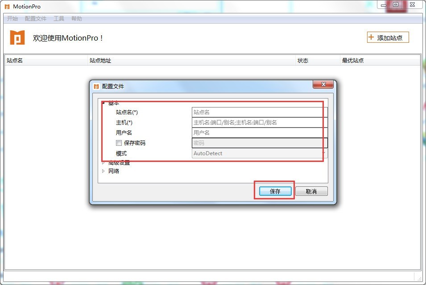
Task: Open the 工具 menu
Action: coord(59,18)
